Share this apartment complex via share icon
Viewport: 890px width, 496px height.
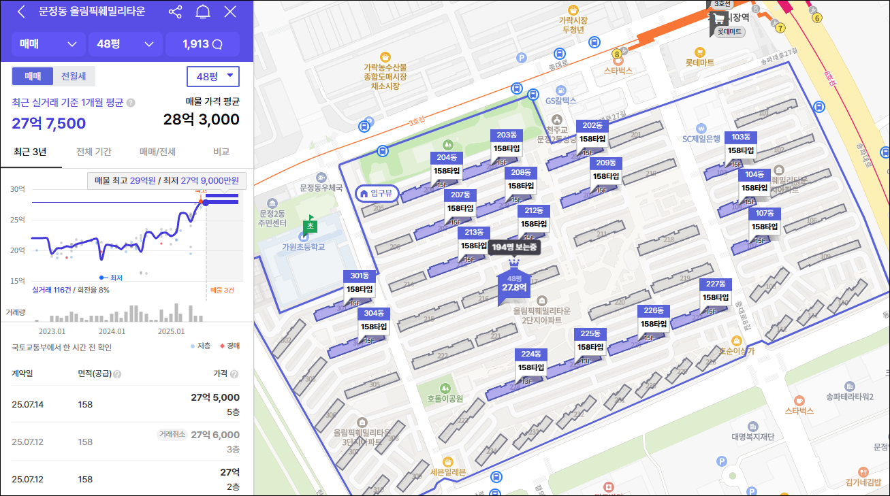tap(175, 12)
